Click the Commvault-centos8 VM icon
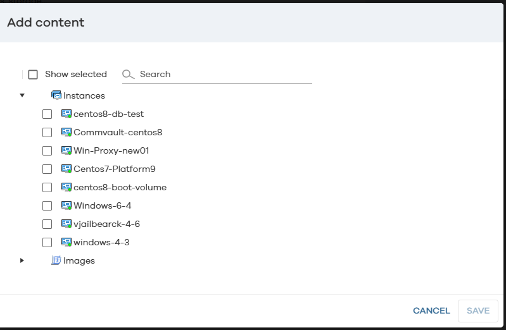Image resolution: width=506 pixels, height=330 pixels. coord(66,132)
